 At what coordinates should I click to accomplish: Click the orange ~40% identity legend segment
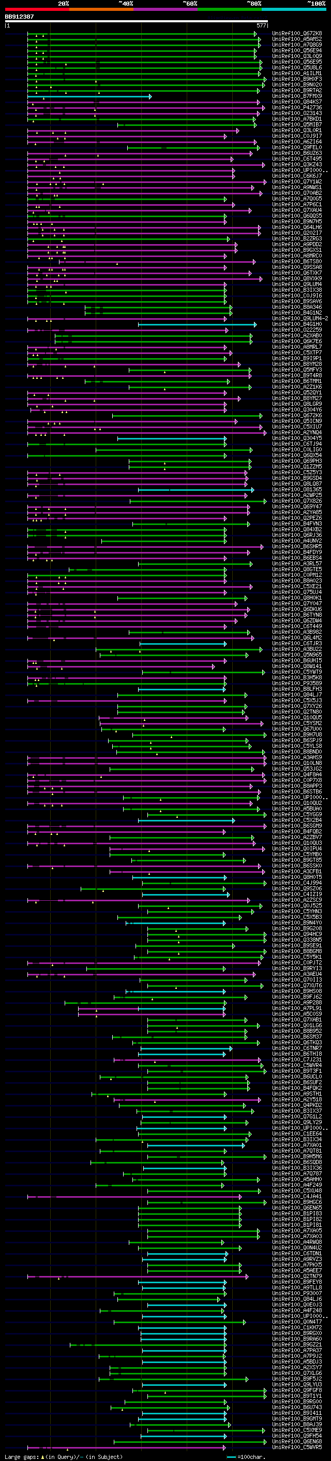pyautogui.click(x=101, y=9)
